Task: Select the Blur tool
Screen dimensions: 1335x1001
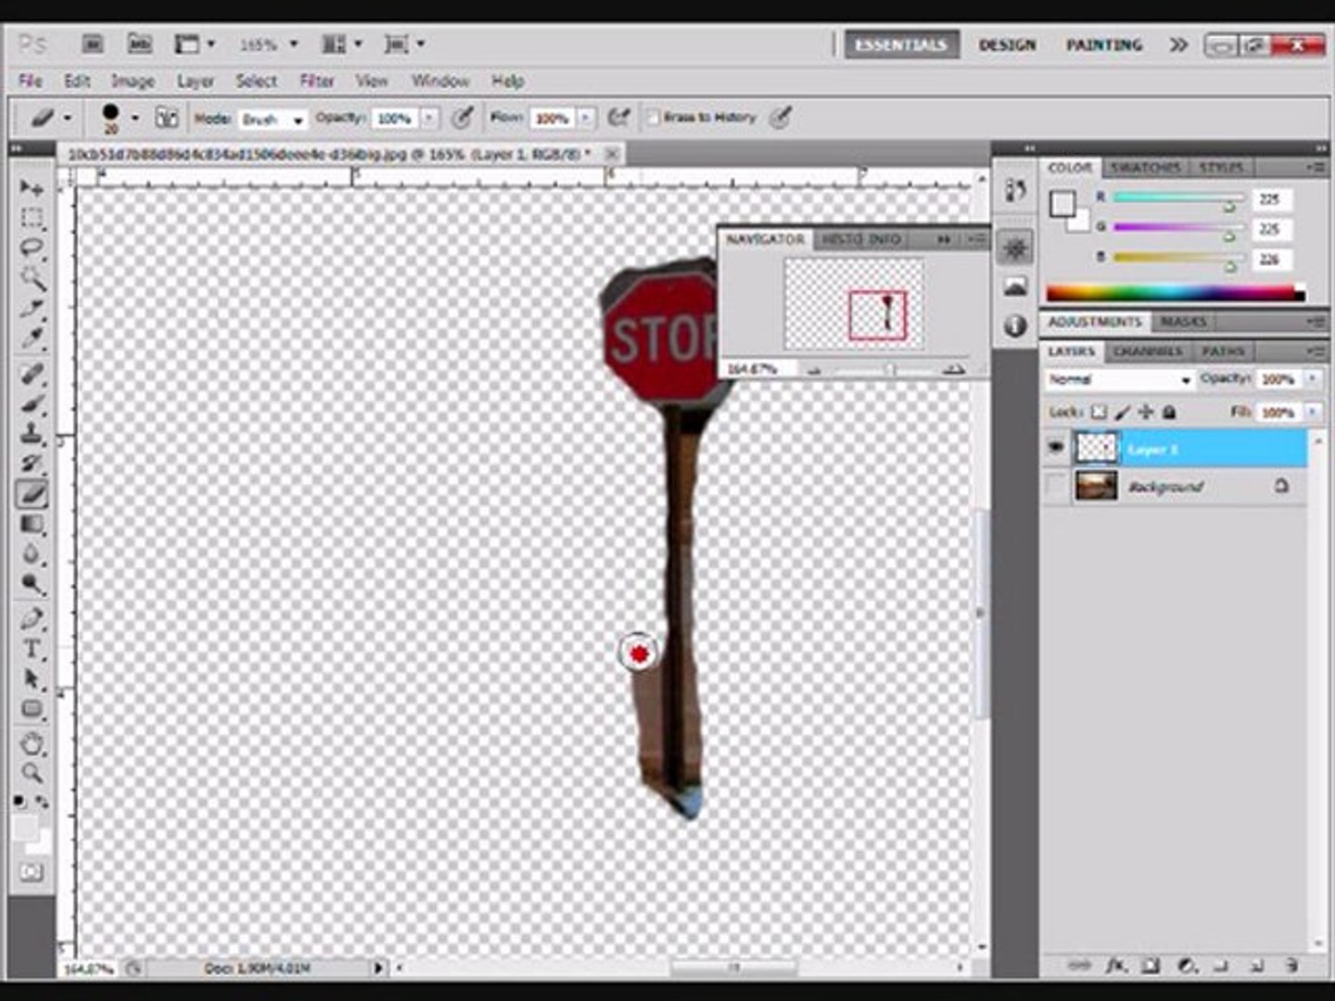Action: [32, 553]
